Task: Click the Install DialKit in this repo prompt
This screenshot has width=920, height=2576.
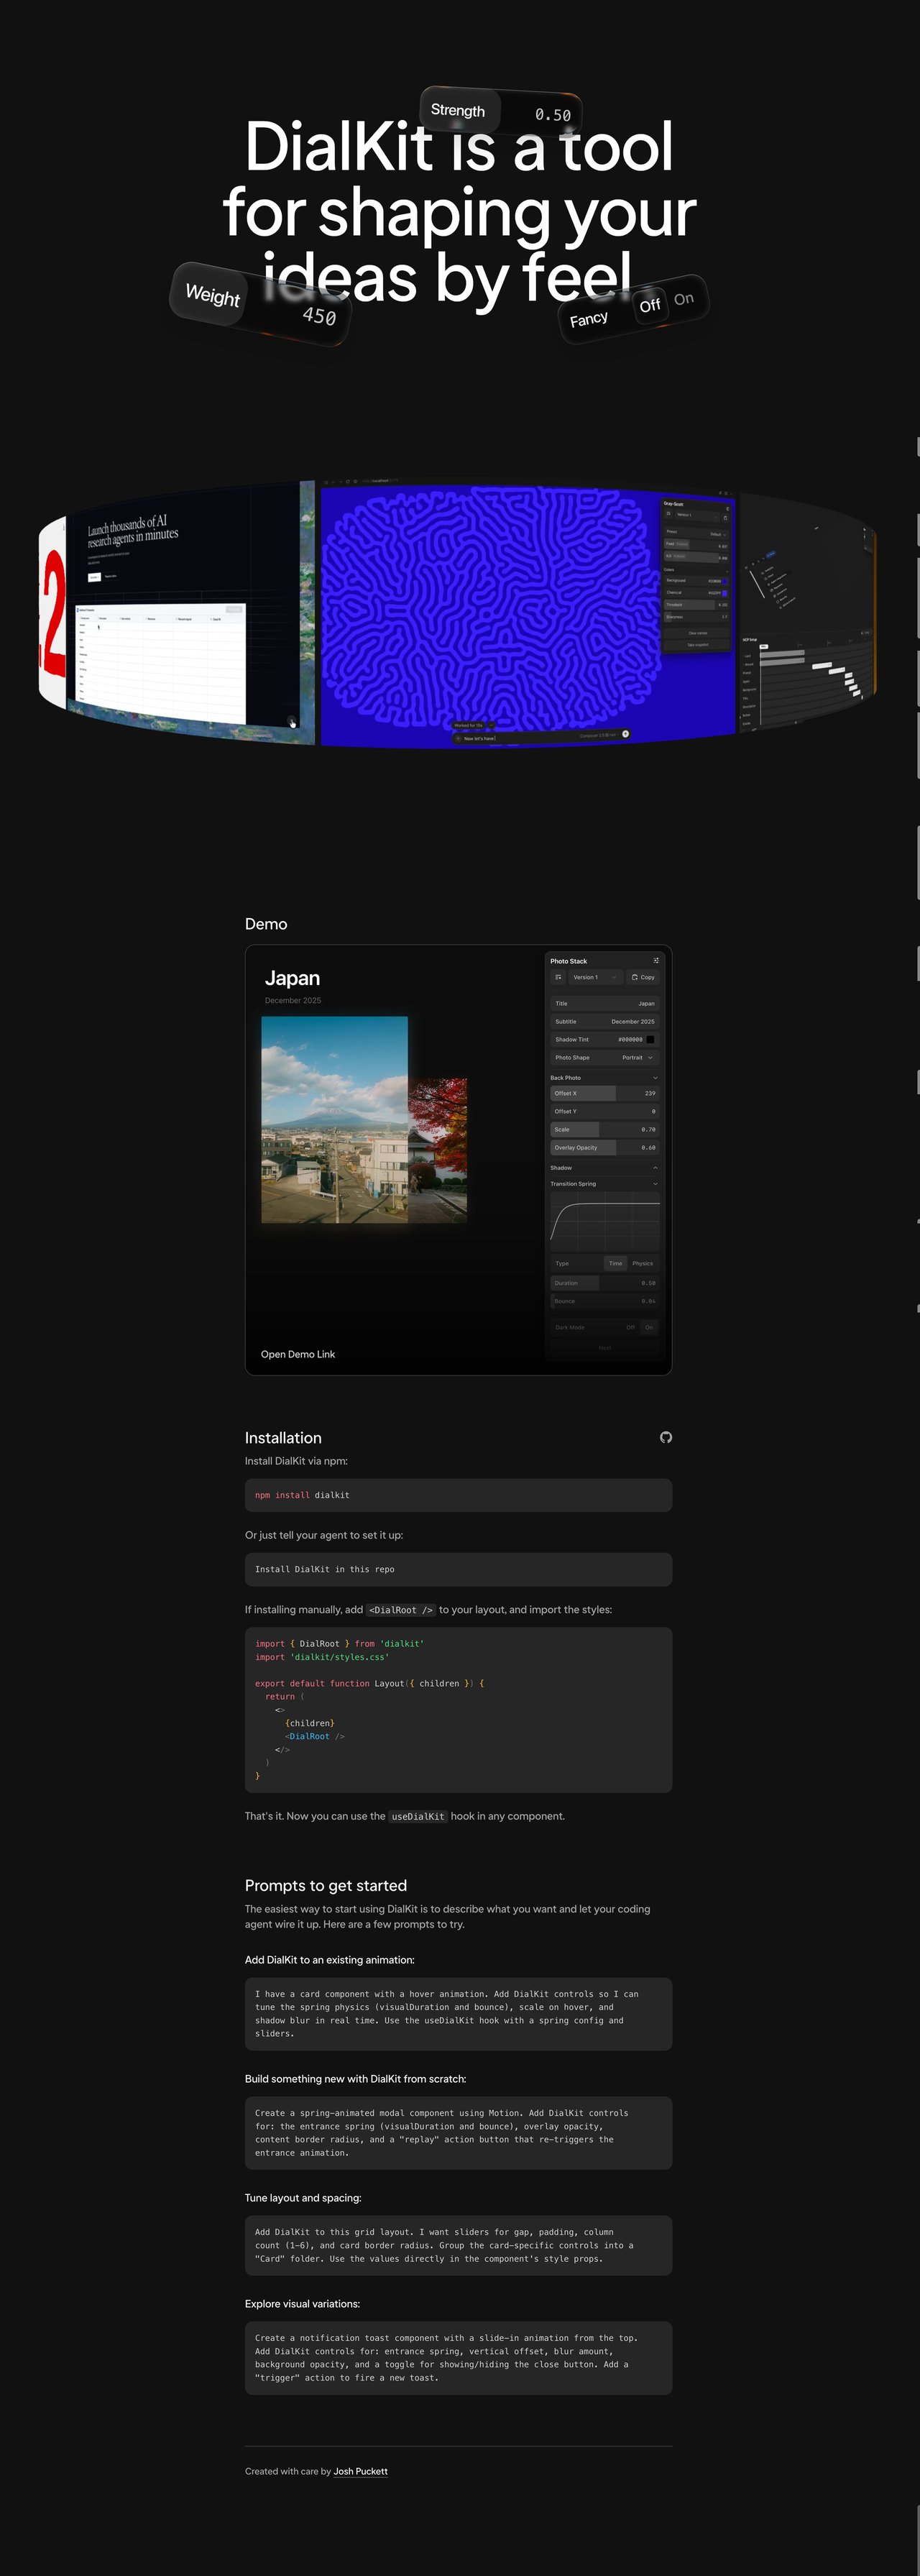Action: (458, 1569)
